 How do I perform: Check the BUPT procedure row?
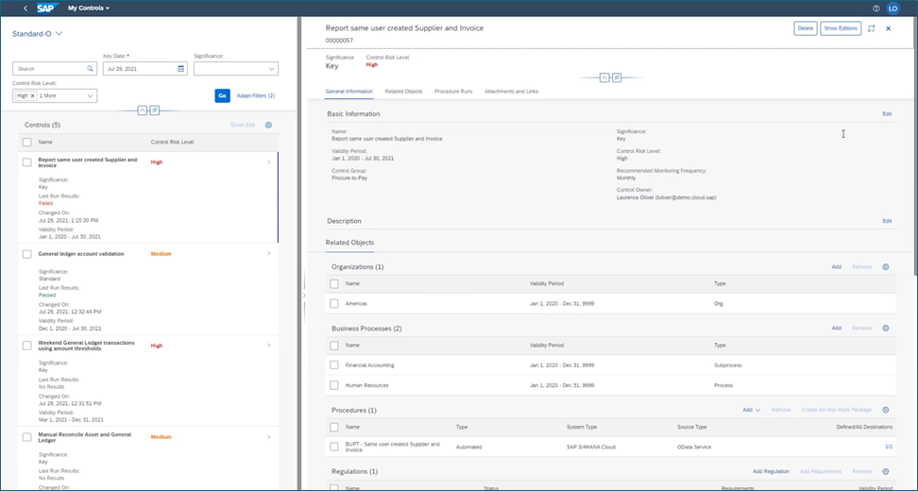tap(334, 447)
